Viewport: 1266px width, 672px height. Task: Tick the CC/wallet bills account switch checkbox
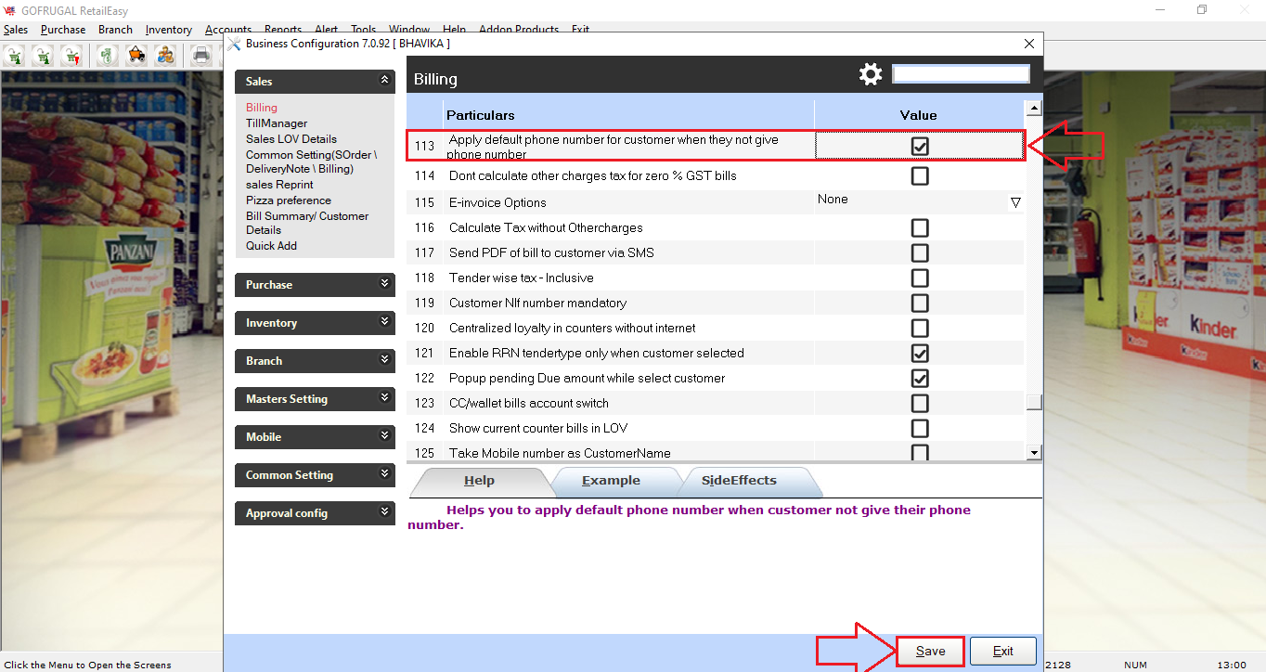tap(920, 403)
